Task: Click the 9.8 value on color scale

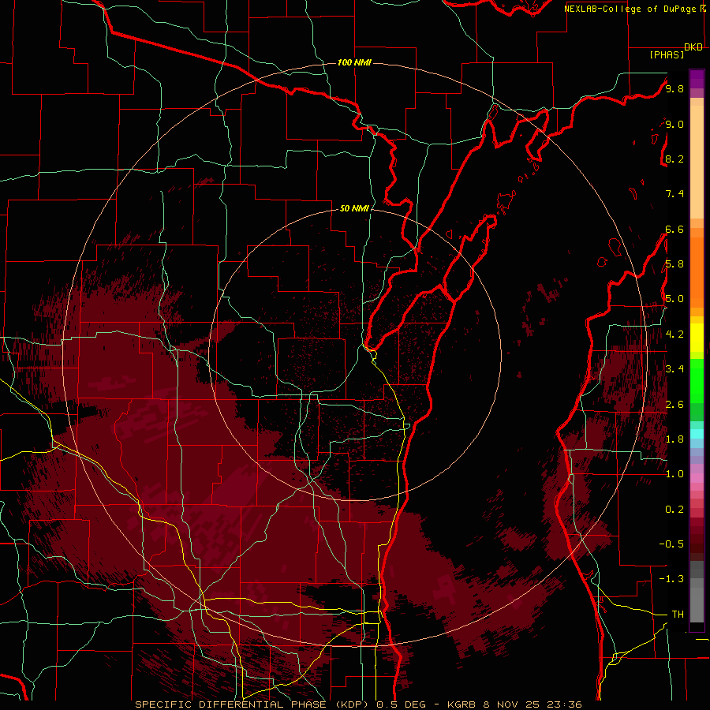Action: [674, 89]
